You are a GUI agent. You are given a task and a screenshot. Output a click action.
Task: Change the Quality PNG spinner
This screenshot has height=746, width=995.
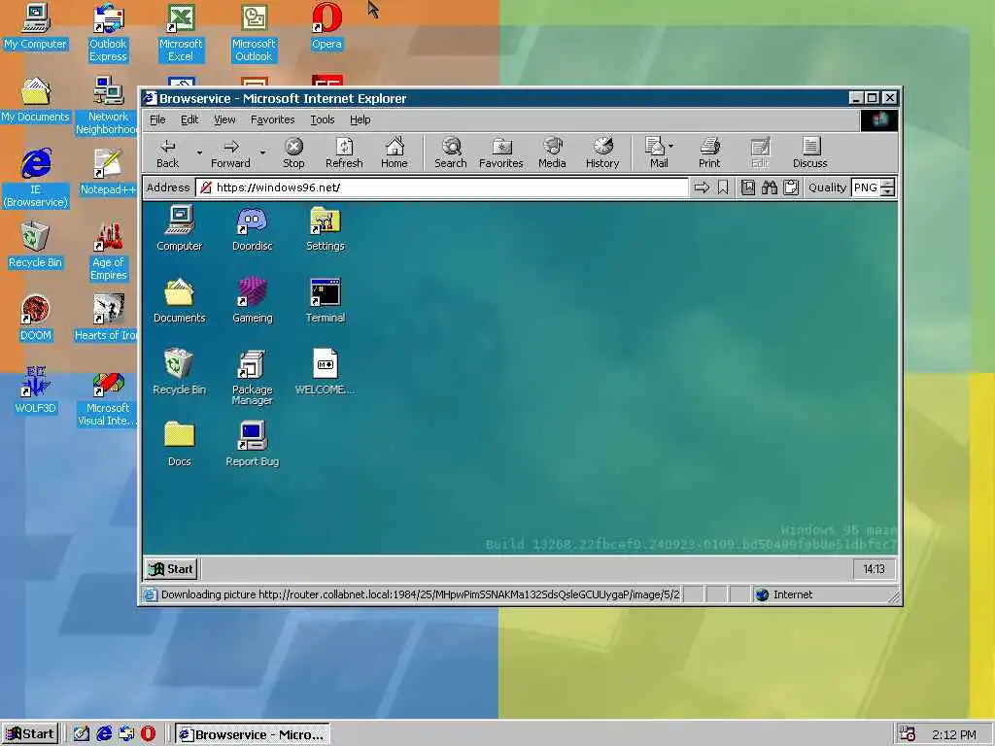(888, 187)
